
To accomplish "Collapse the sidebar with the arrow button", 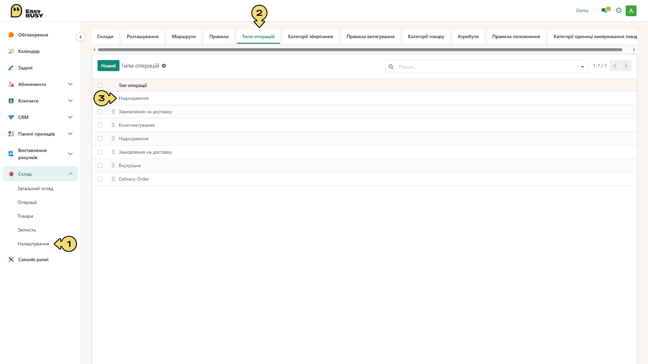I will tap(81, 37).
